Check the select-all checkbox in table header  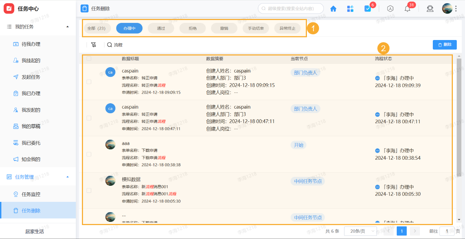(x=88, y=58)
